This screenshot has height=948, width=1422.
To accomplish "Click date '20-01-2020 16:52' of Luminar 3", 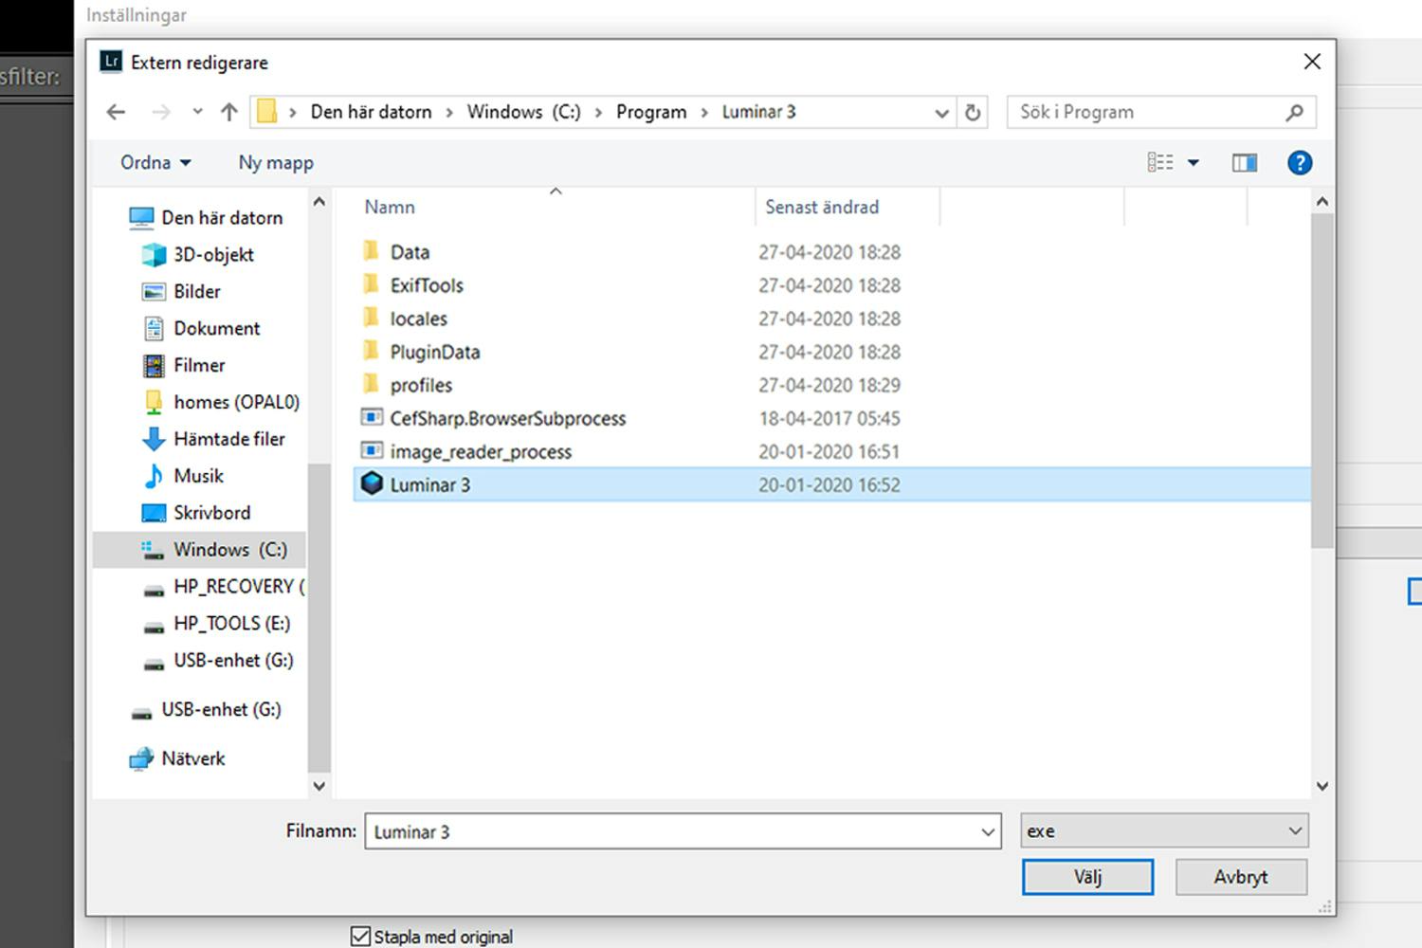I will (829, 484).
